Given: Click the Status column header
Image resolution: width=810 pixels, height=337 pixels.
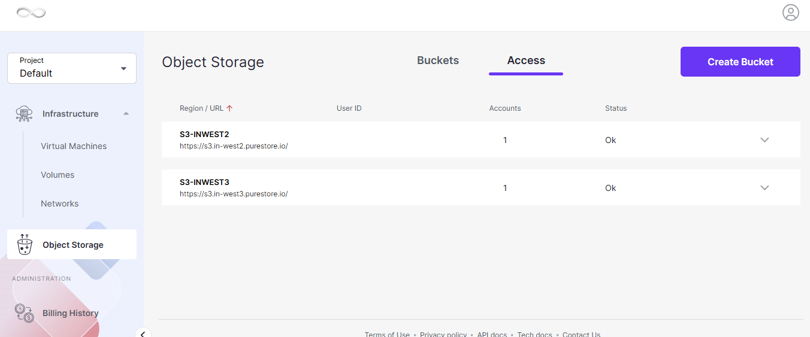Looking at the screenshot, I should pos(616,108).
